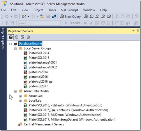The width and height of the screenshot is (141, 131).
Task: Open the SQL Prompt menu
Action: (x=69, y=10)
